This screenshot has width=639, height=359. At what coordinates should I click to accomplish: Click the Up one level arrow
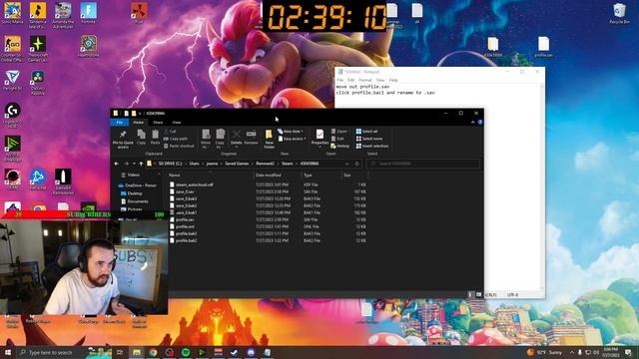coord(141,164)
